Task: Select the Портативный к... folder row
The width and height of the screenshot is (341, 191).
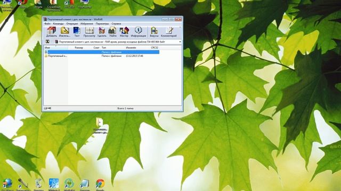Action: (102, 56)
